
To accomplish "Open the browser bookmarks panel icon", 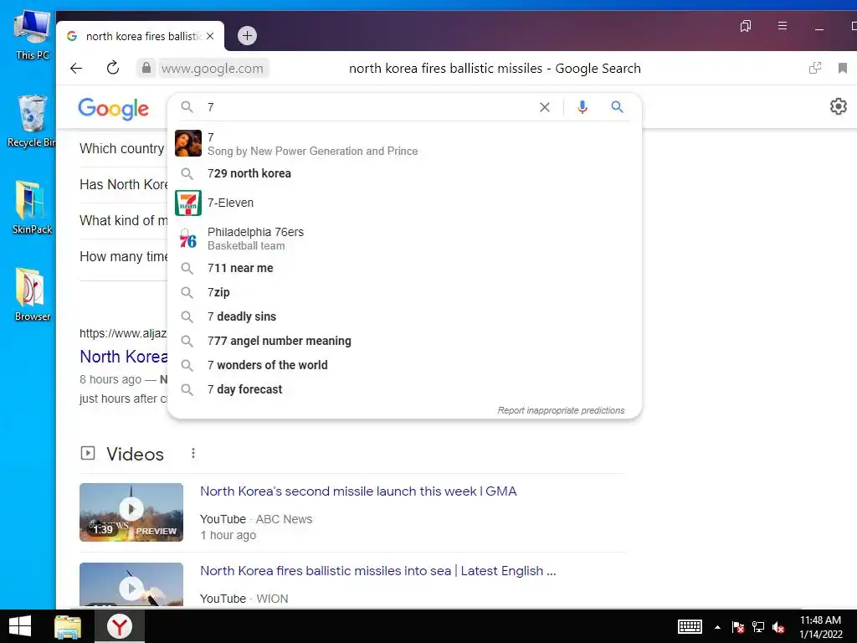I will tap(746, 26).
